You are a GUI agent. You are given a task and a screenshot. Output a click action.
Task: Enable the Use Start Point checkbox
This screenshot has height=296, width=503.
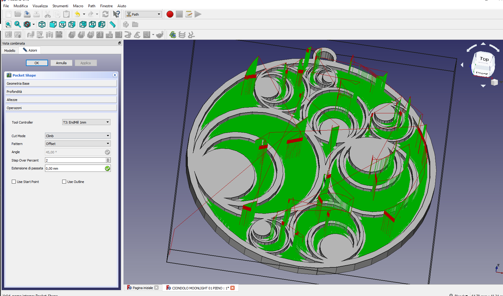[14, 182]
